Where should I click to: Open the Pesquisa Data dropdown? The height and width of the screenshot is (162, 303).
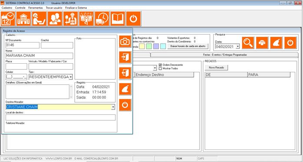(x=238, y=46)
